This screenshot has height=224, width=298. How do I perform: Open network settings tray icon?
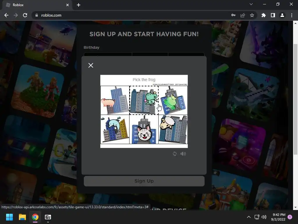(257, 217)
